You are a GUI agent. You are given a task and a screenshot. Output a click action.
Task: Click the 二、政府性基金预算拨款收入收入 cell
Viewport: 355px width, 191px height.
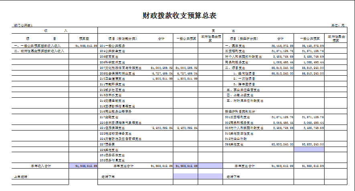39,51
